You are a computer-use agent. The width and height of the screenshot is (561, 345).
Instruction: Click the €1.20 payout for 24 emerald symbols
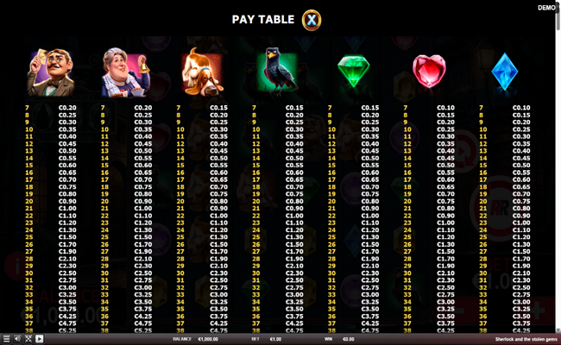(x=370, y=230)
